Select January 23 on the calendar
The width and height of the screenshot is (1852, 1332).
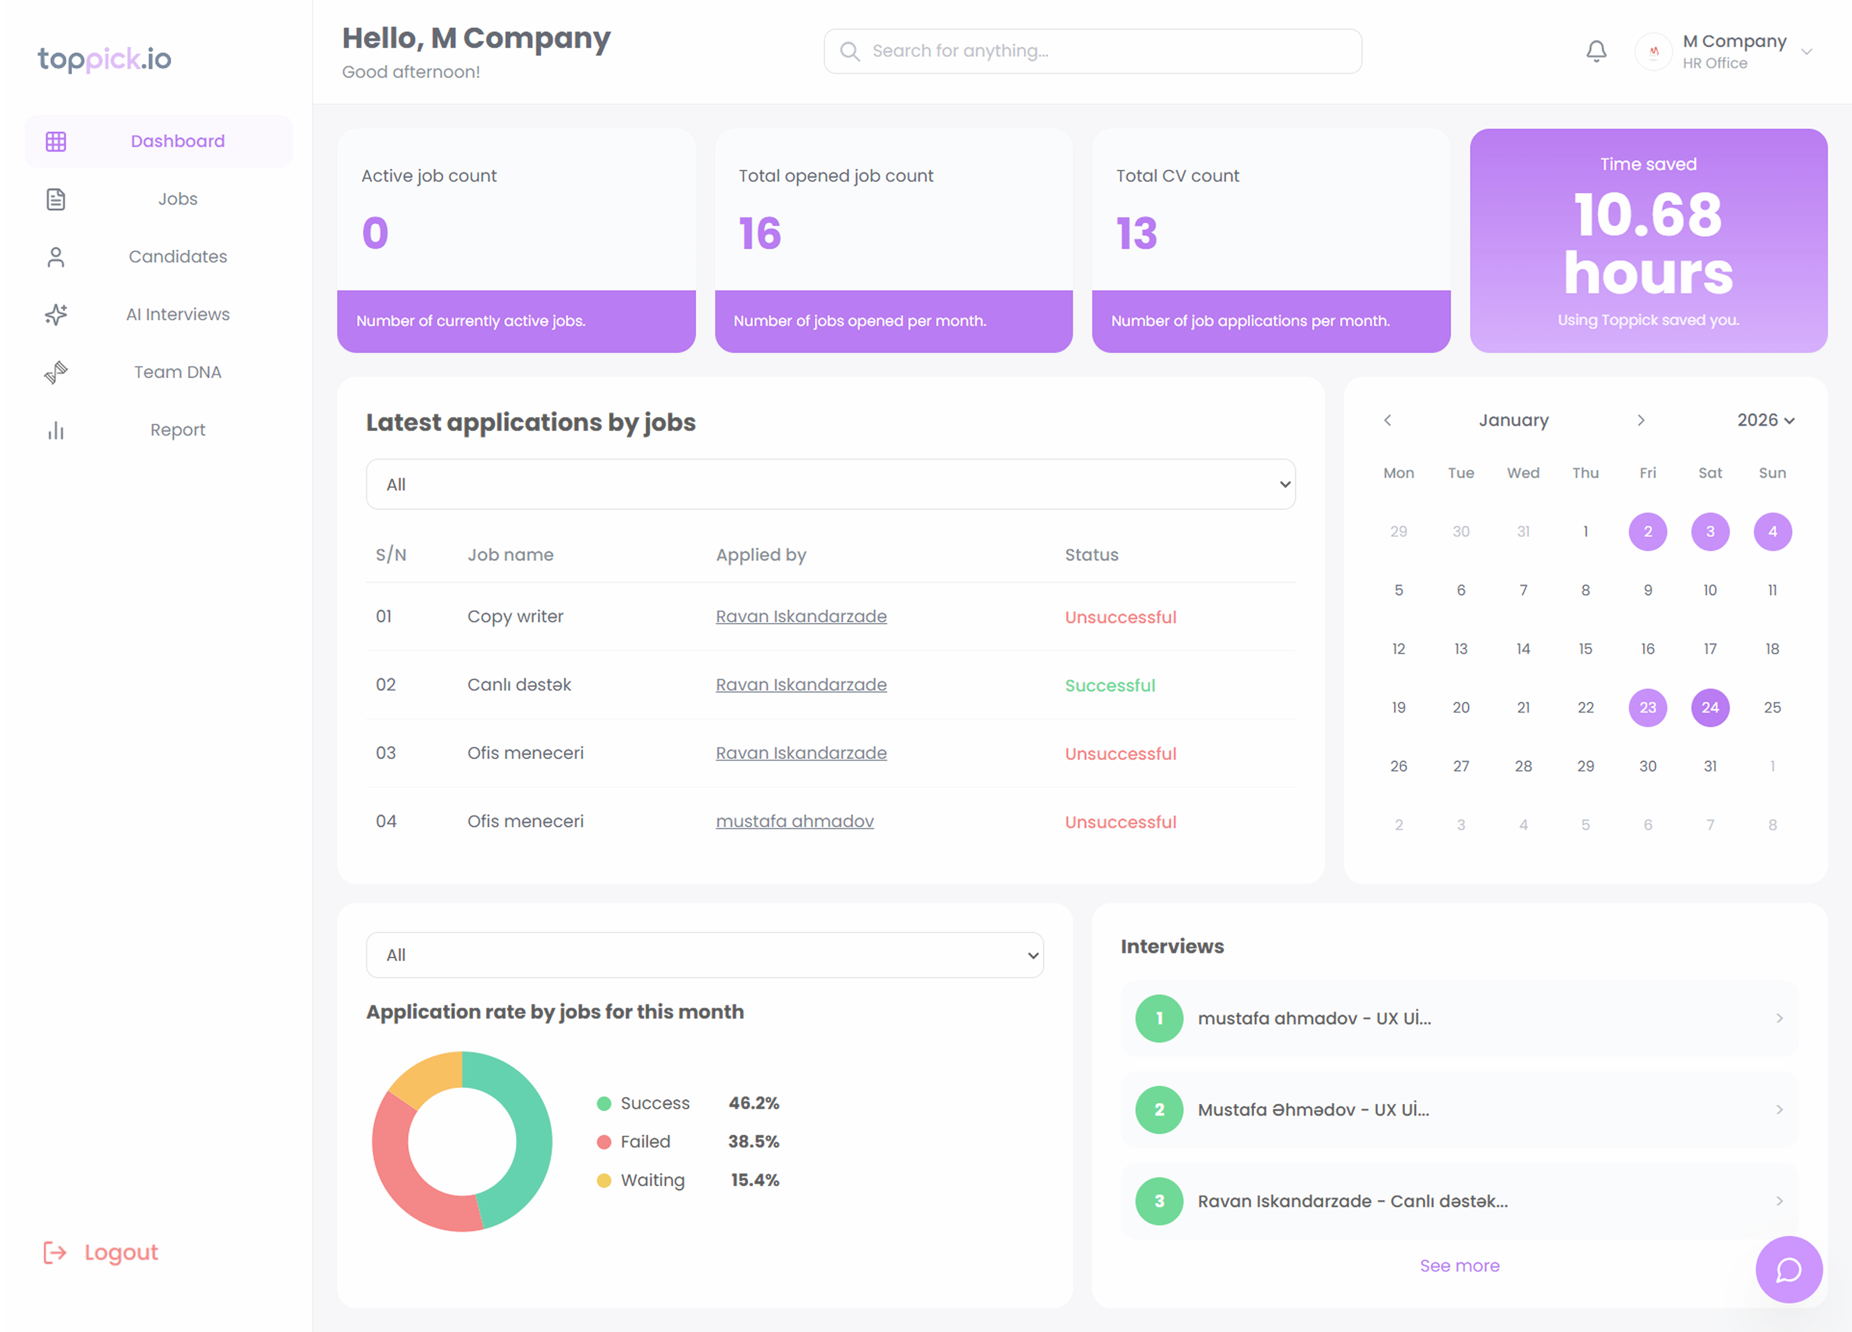point(1648,707)
